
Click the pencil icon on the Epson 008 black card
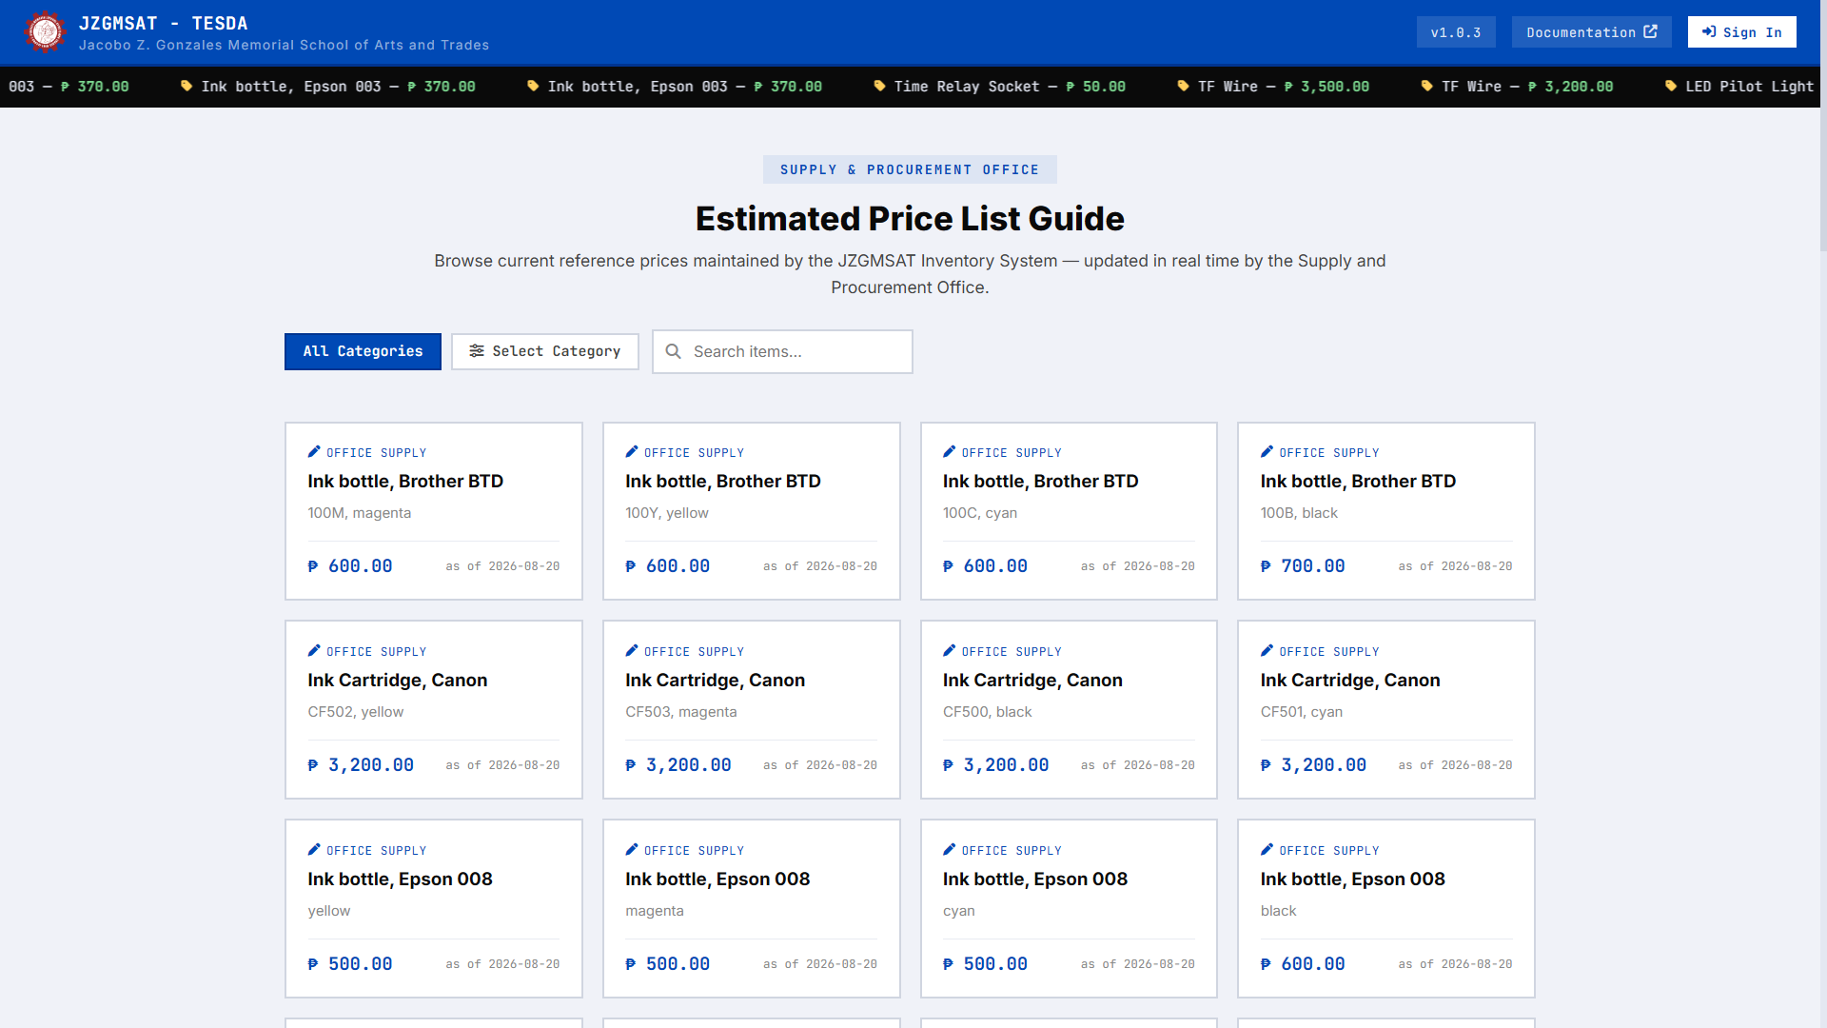[1267, 850]
